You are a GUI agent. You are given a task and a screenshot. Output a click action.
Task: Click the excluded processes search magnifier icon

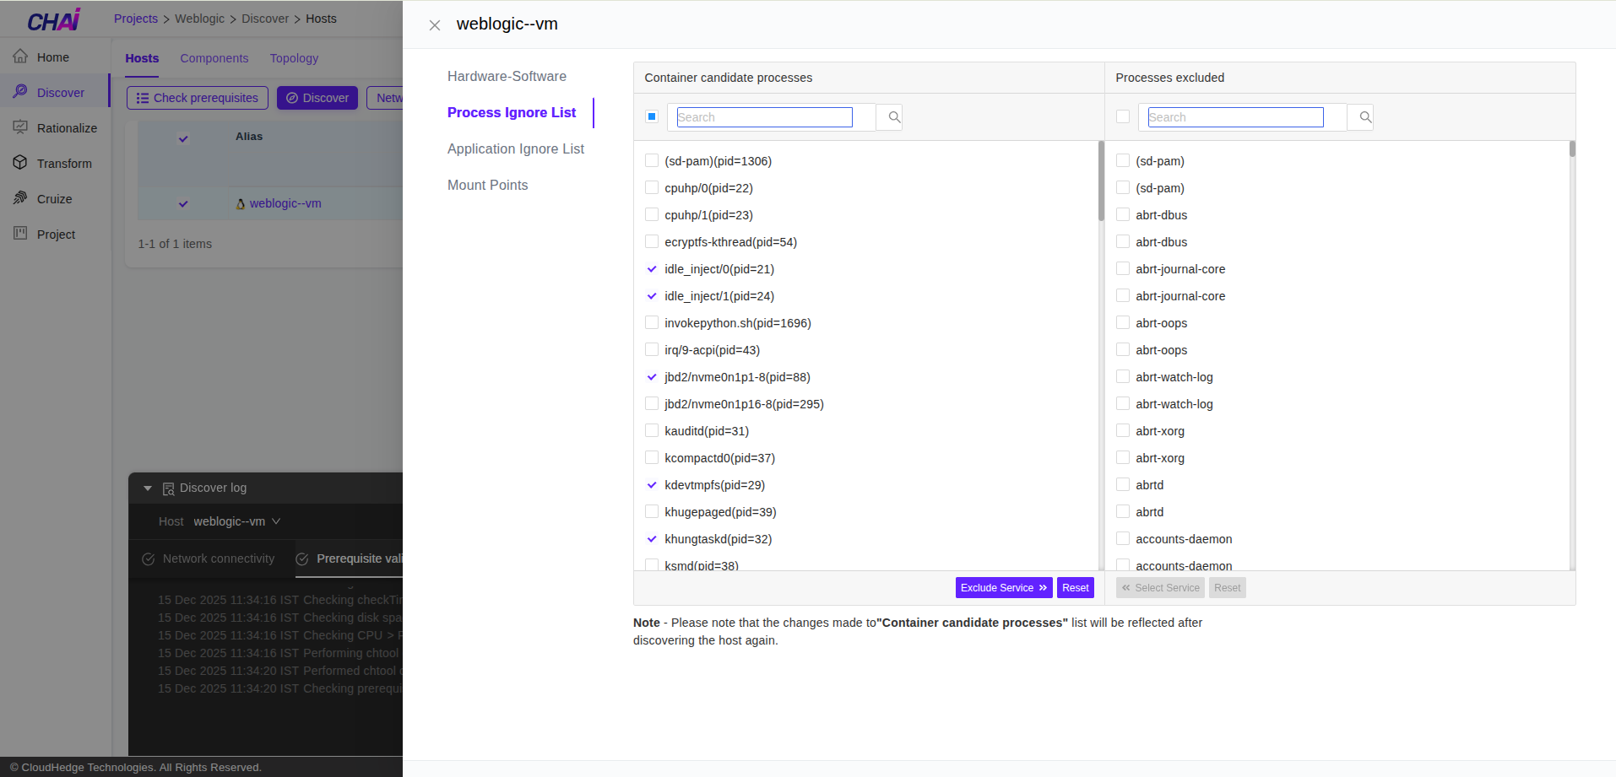1364,117
